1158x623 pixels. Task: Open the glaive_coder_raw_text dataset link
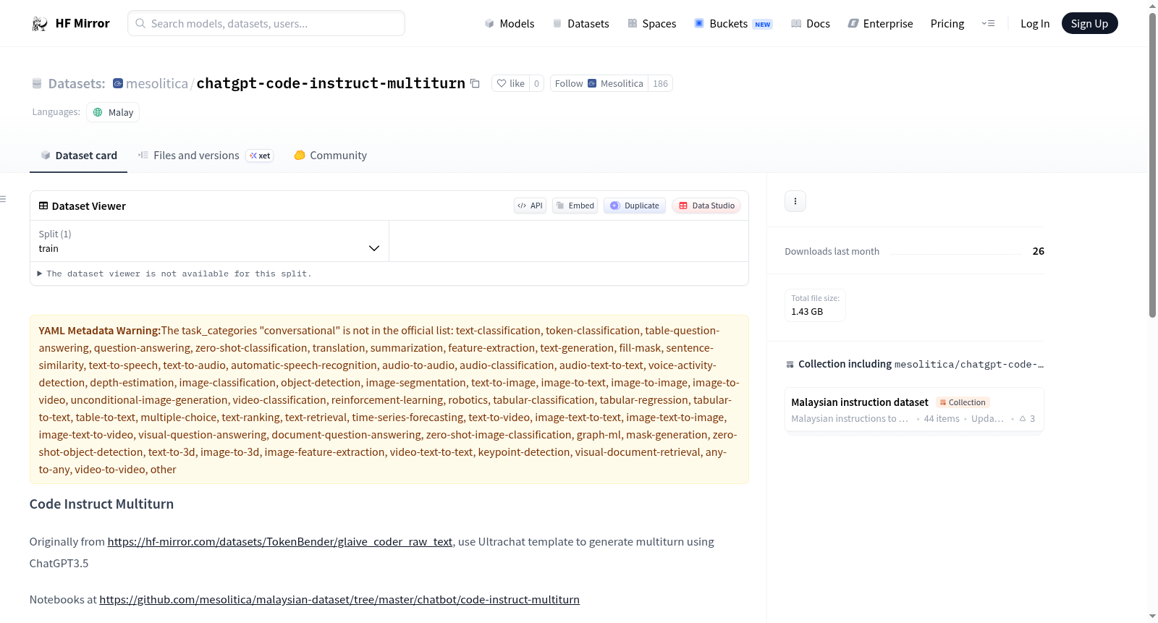(280, 541)
